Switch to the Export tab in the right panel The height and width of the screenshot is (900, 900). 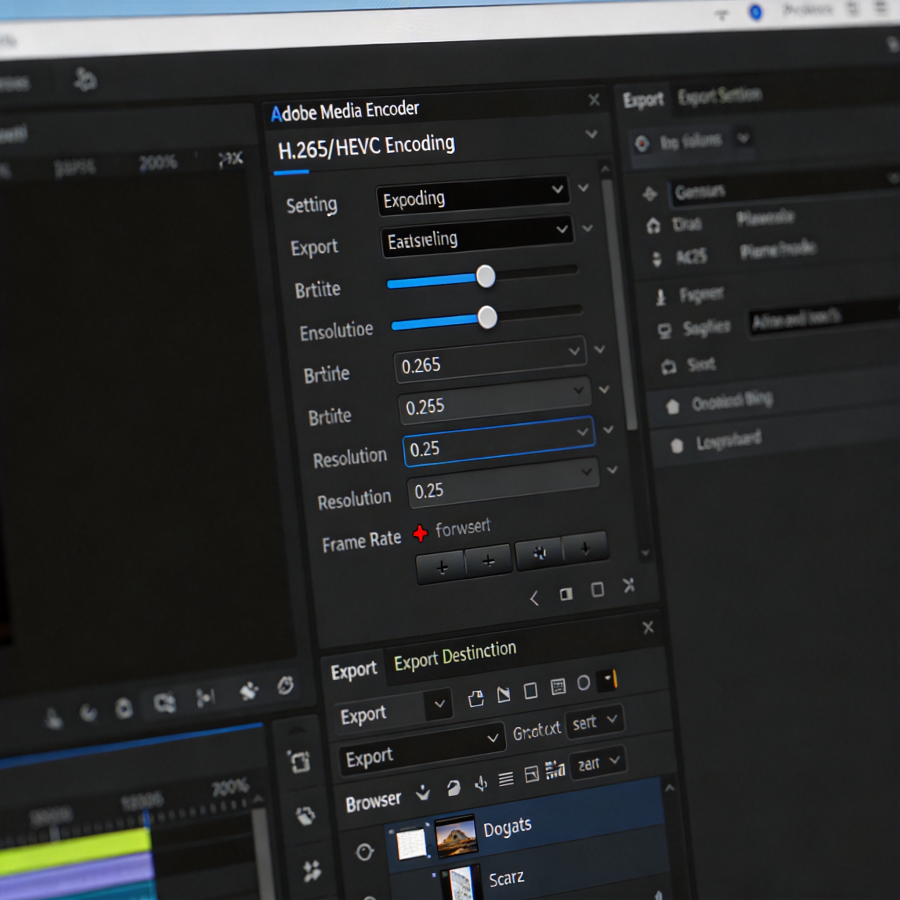click(x=643, y=99)
